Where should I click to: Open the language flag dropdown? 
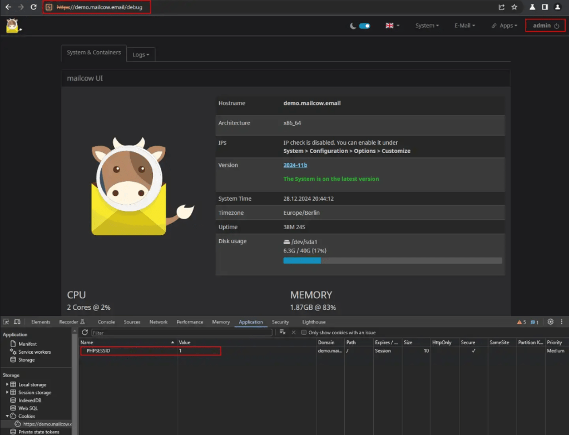tap(392, 26)
